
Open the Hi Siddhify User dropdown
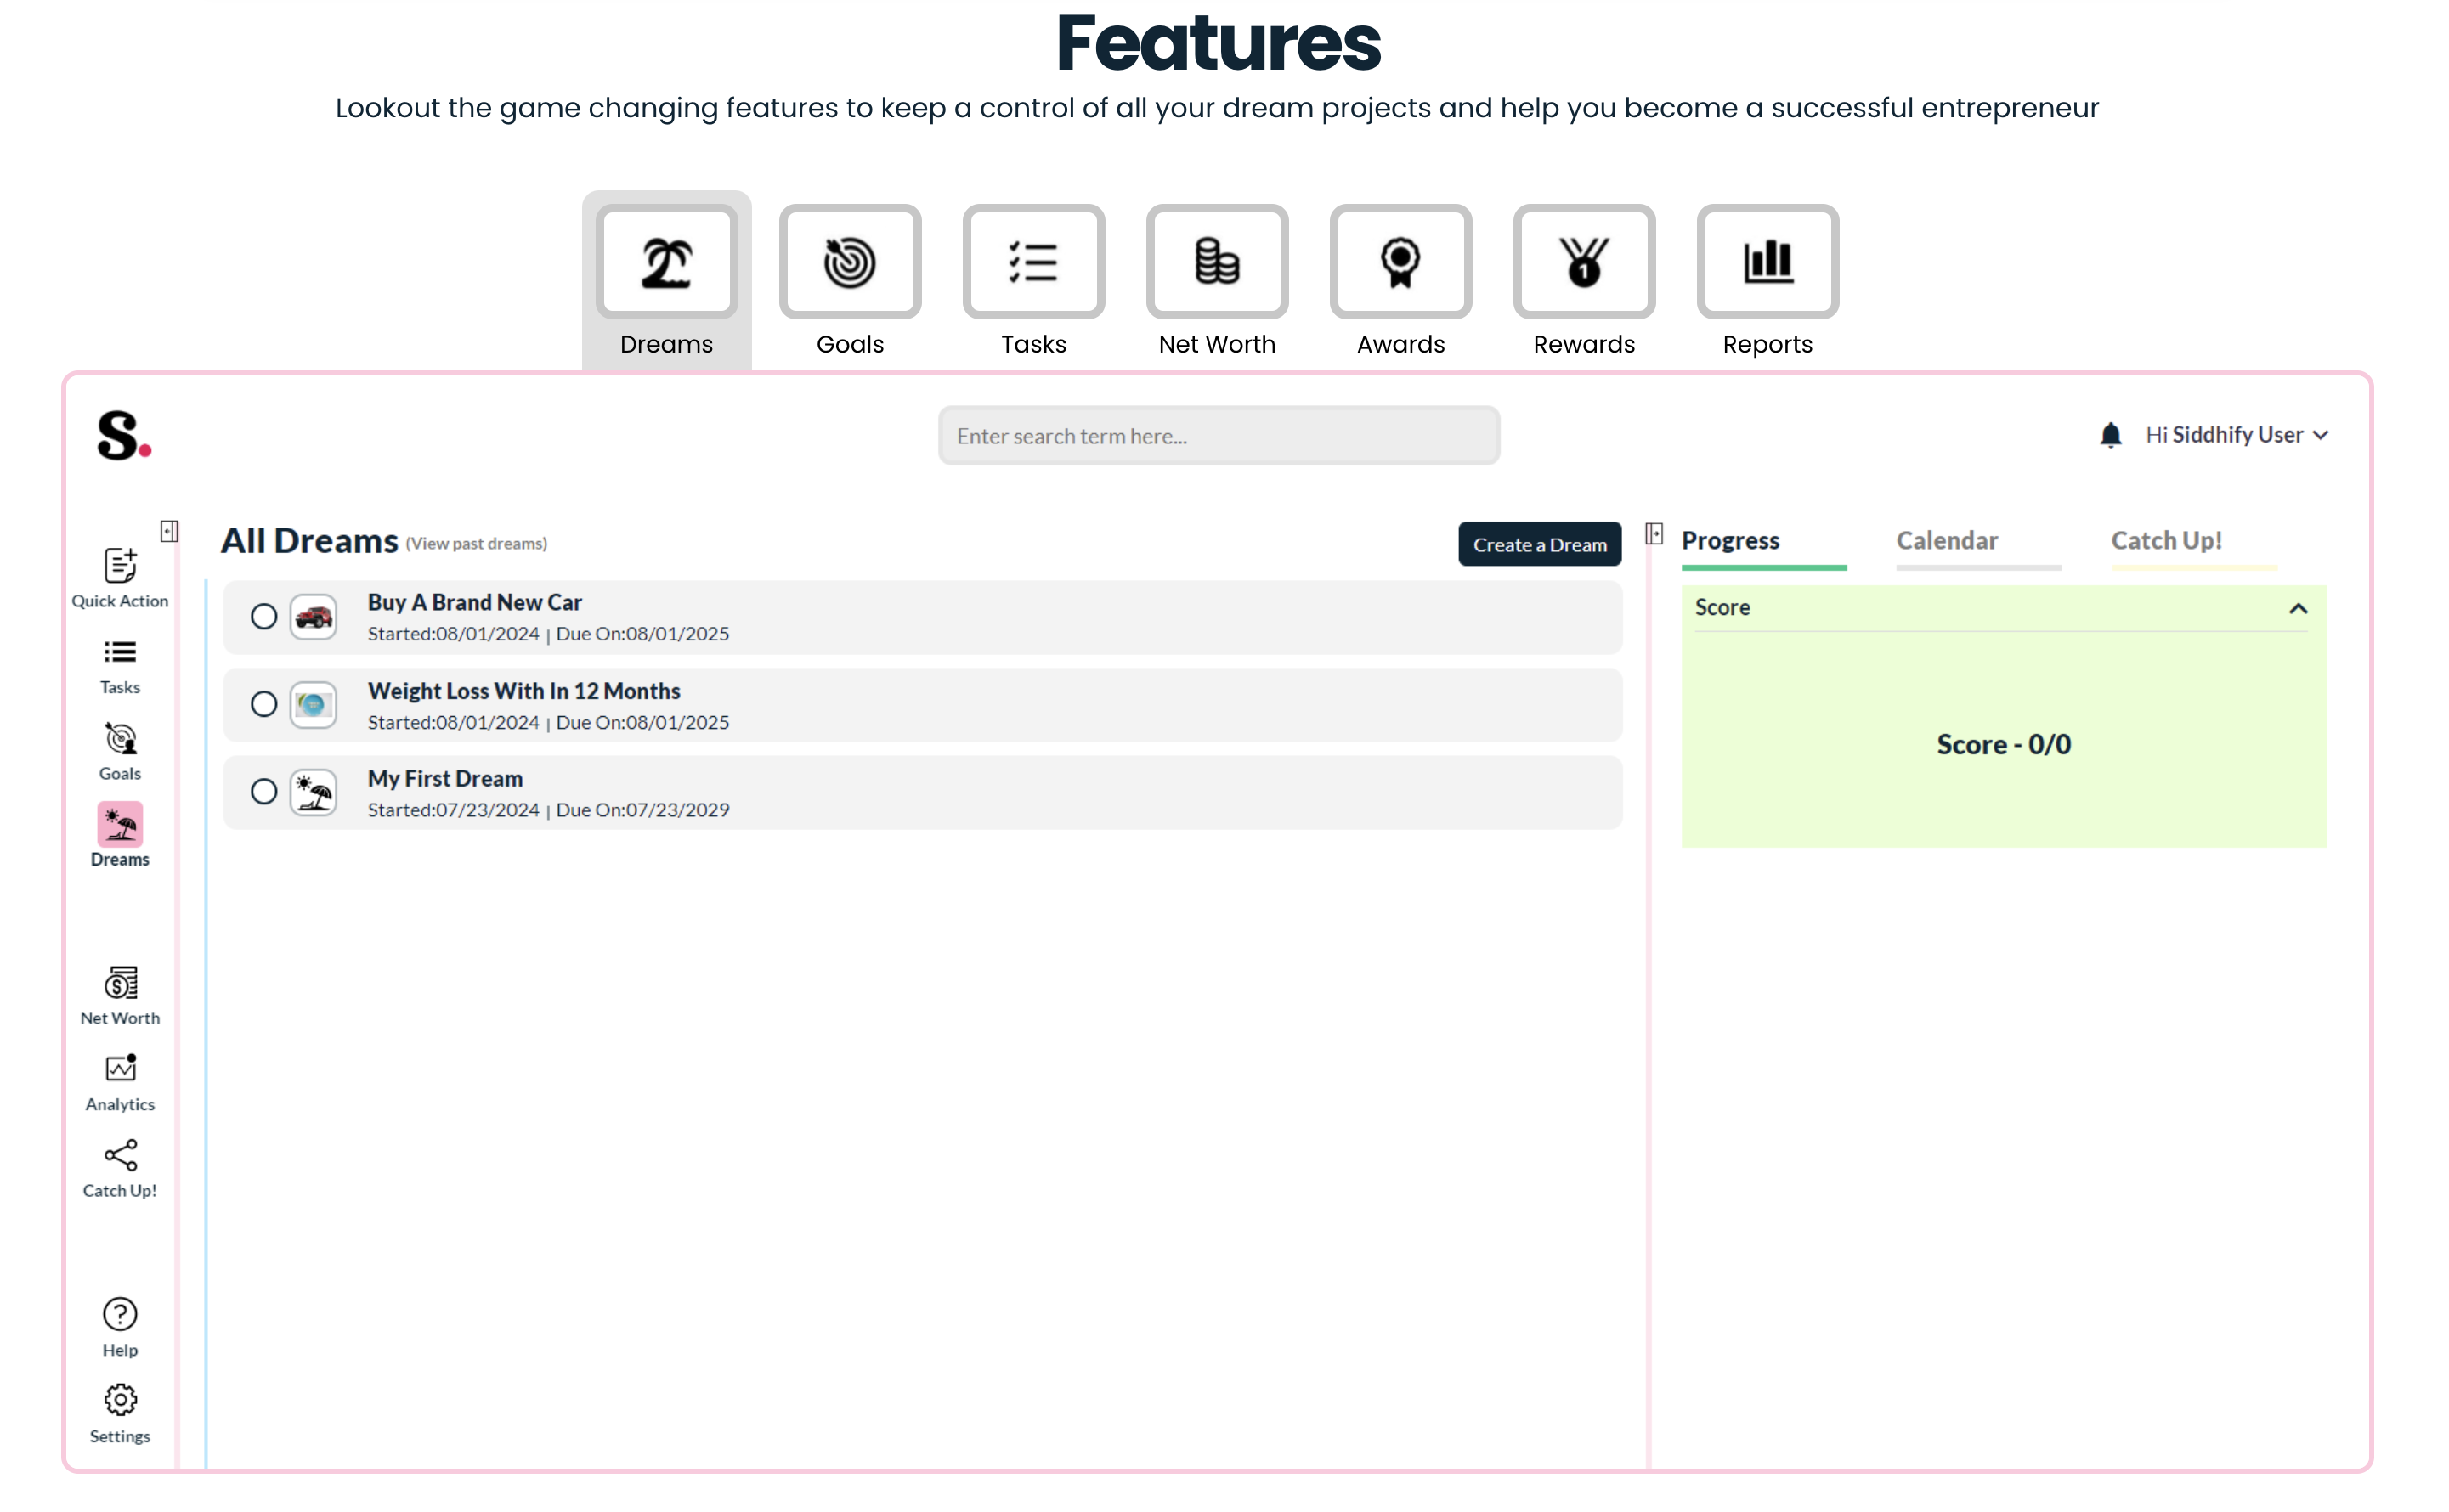[2237, 435]
